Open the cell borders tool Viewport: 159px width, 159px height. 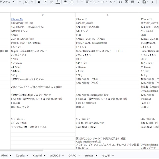coord(72,2)
